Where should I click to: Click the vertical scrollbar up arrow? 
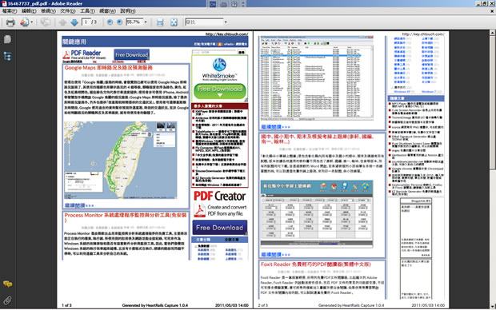click(493, 33)
